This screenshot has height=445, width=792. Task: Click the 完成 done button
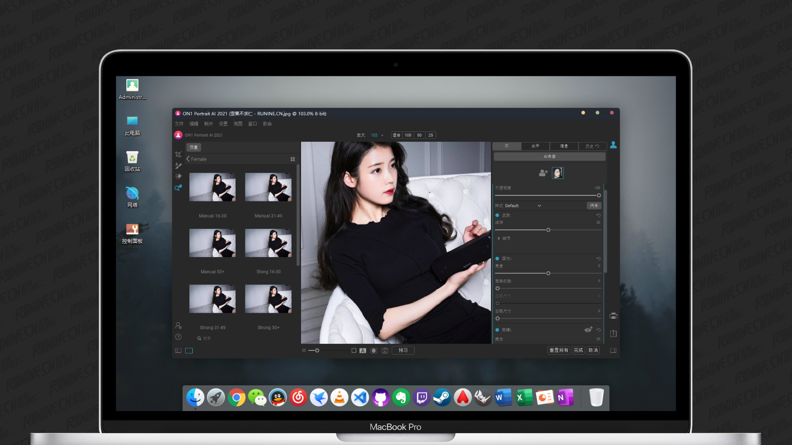578,350
